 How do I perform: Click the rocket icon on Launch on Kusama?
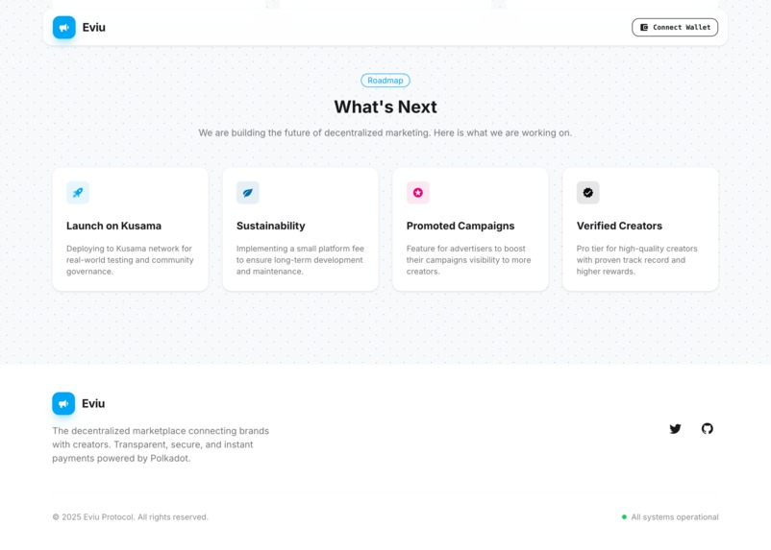(x=78, y=193)
